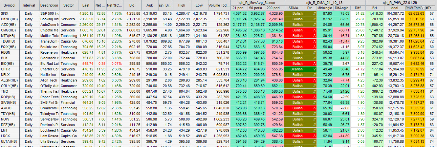Click the Volume Today column header
437x147 pixels.
(219, 5)
